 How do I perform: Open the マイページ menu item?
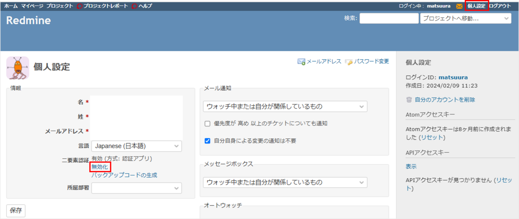point(31,5)
